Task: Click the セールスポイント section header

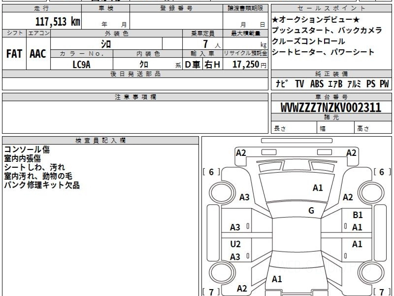Action: pyautogui.click(x=331, y=9)
